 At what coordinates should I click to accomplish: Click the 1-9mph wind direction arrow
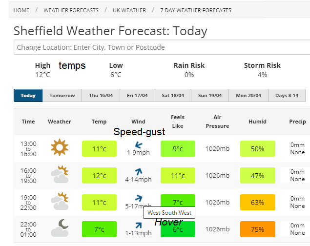[138, 144]
